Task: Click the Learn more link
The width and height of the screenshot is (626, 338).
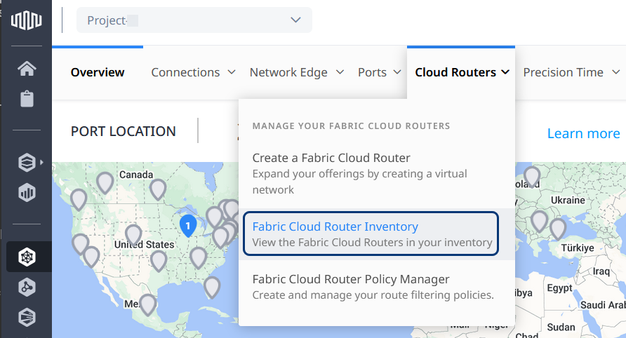Action: click(x=584, y=133)
